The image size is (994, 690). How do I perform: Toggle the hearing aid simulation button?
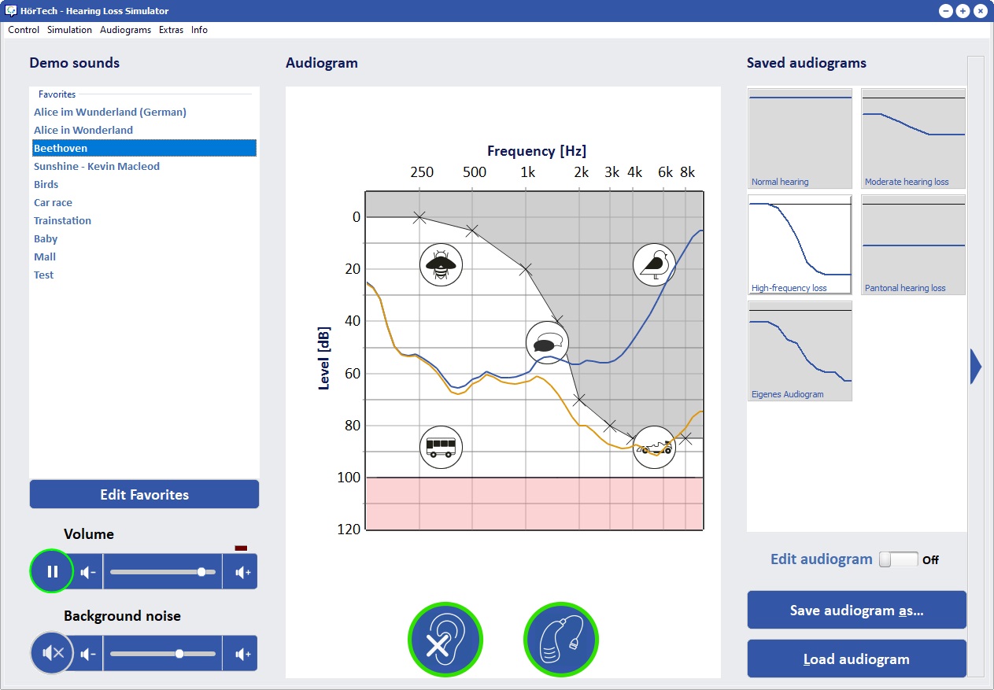[560, 640]
